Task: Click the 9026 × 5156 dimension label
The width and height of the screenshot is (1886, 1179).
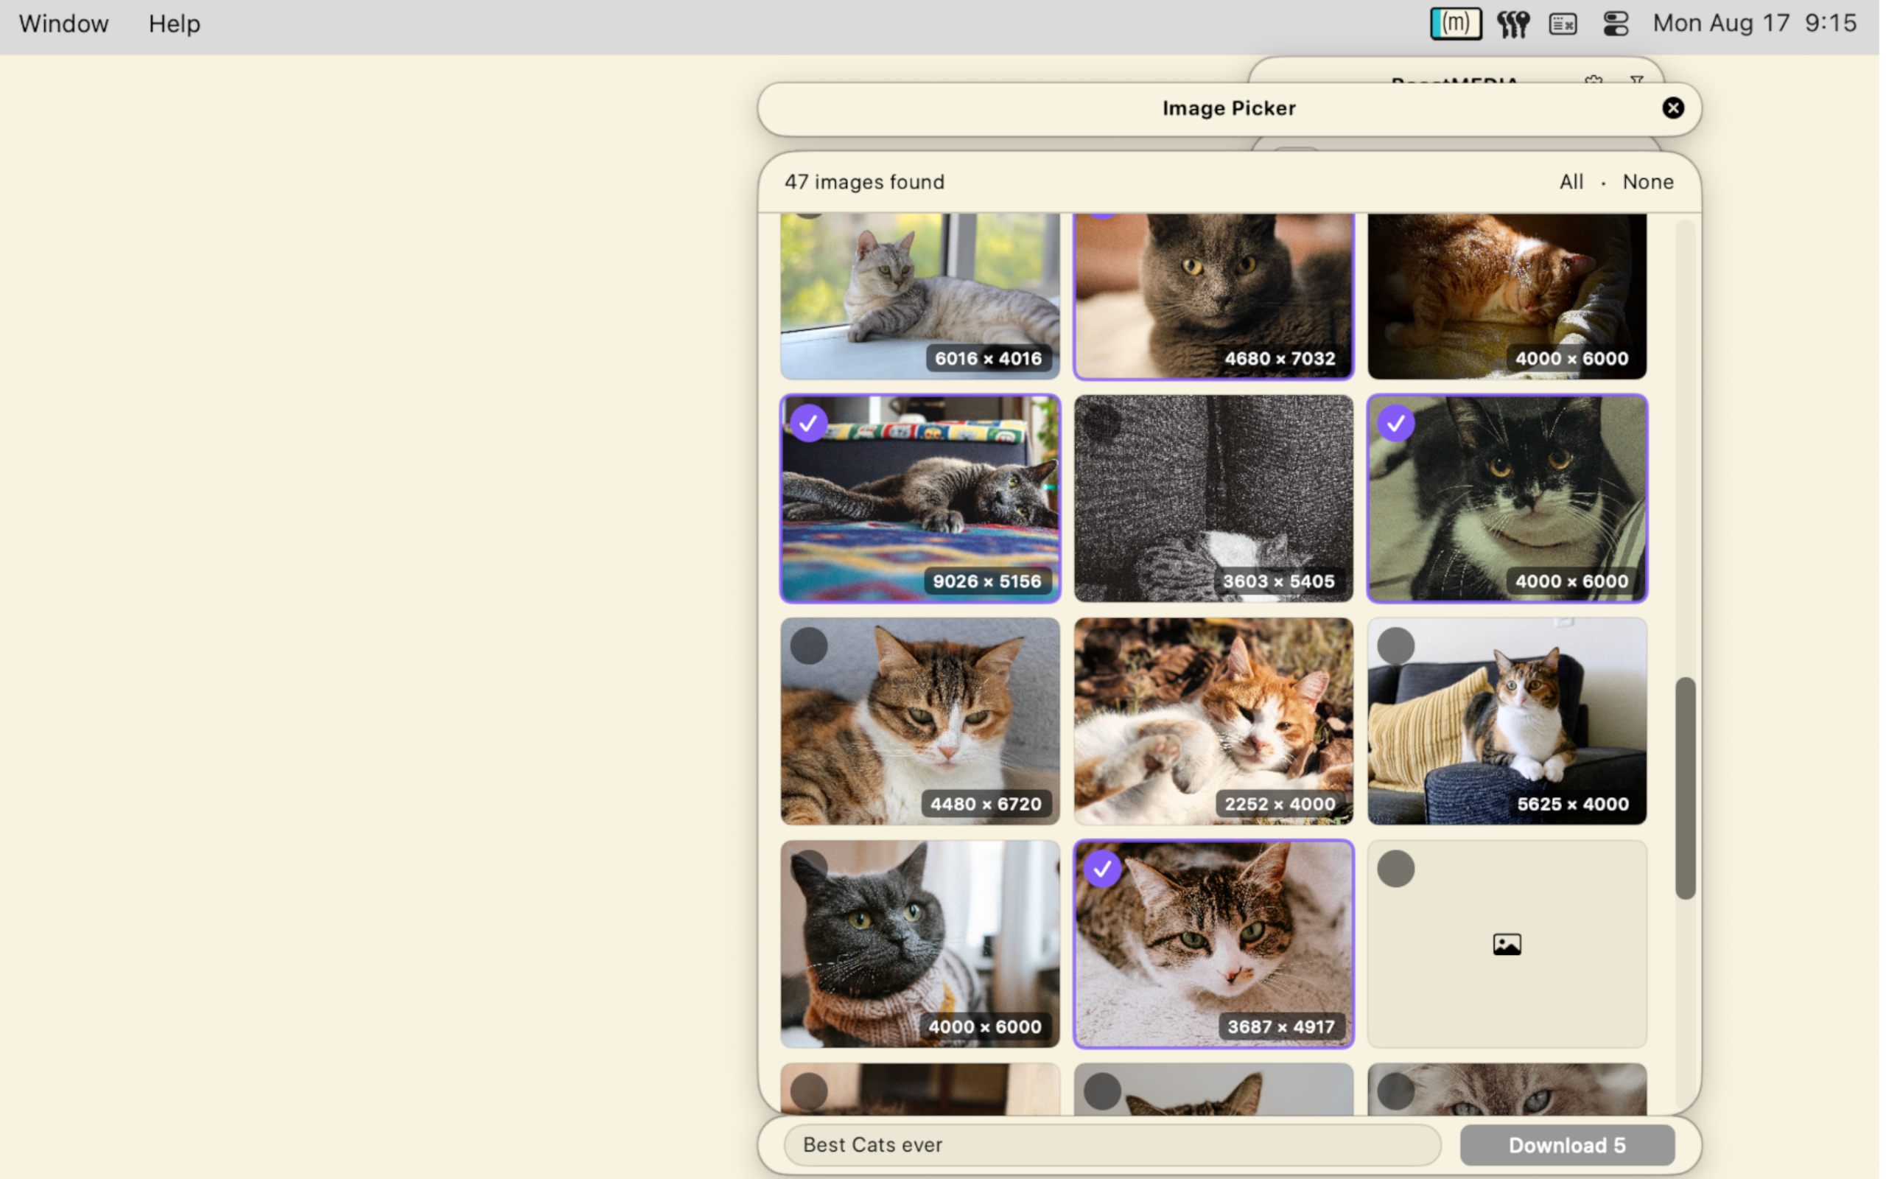Action: pos(986,581)
